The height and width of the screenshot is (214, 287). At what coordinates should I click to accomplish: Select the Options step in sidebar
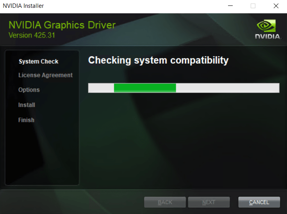pyautogui.click(x=29, y=90)
